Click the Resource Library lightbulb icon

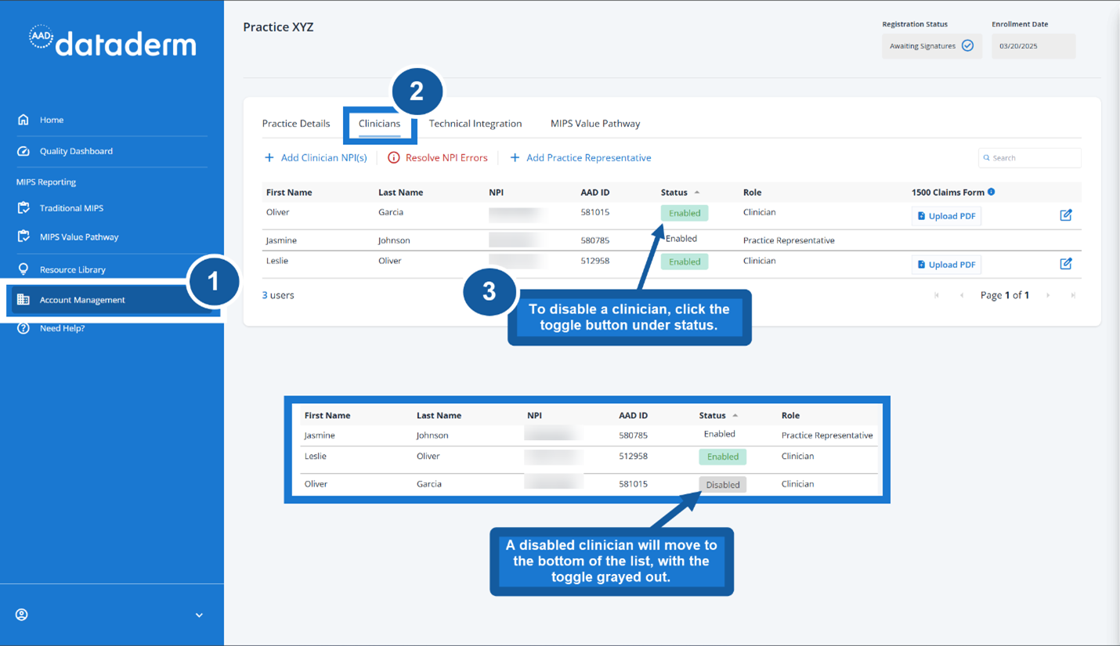coord(22,271)
